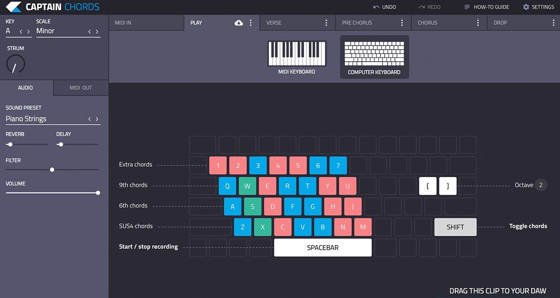Click the Strum knob
The image size is (560, 298).
tap(15, 65)
